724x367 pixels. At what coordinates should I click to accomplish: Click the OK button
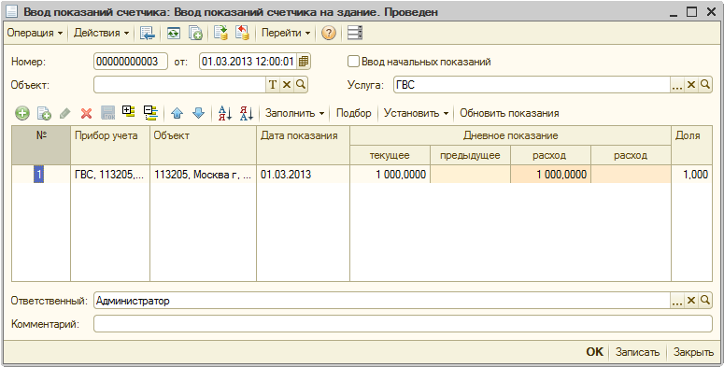point(595,352)
